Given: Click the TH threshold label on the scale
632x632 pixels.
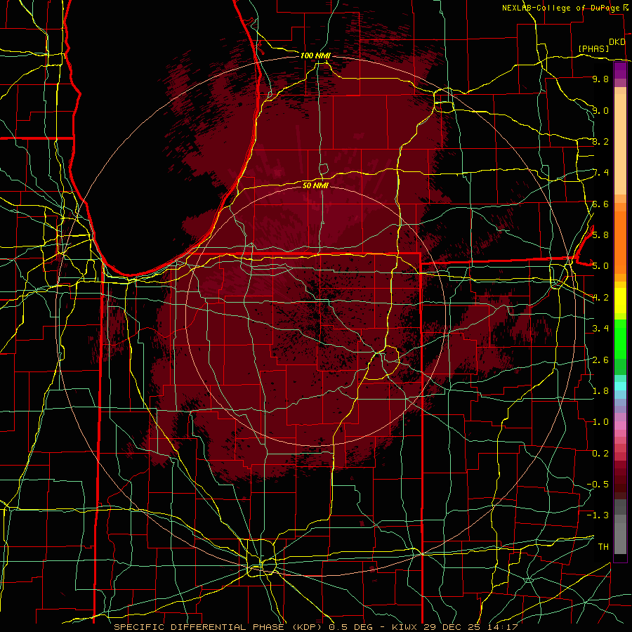Looking at the screenshot, I should coord(603,546).
